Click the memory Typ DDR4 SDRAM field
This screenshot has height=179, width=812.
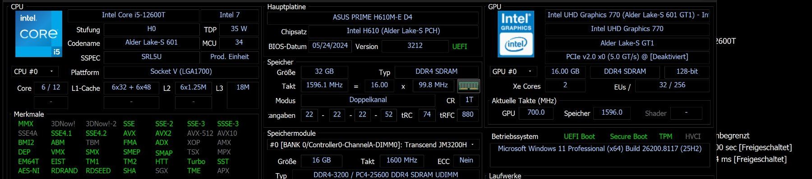437,72
